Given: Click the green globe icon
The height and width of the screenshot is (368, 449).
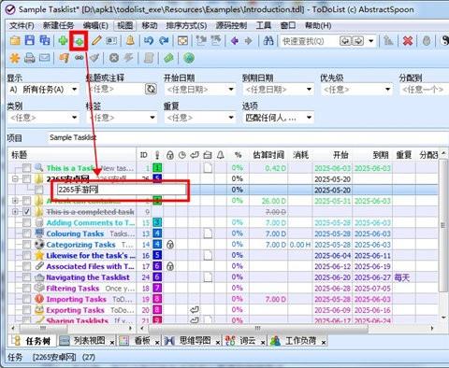Looking at the screenshot, I should [189, 58].
